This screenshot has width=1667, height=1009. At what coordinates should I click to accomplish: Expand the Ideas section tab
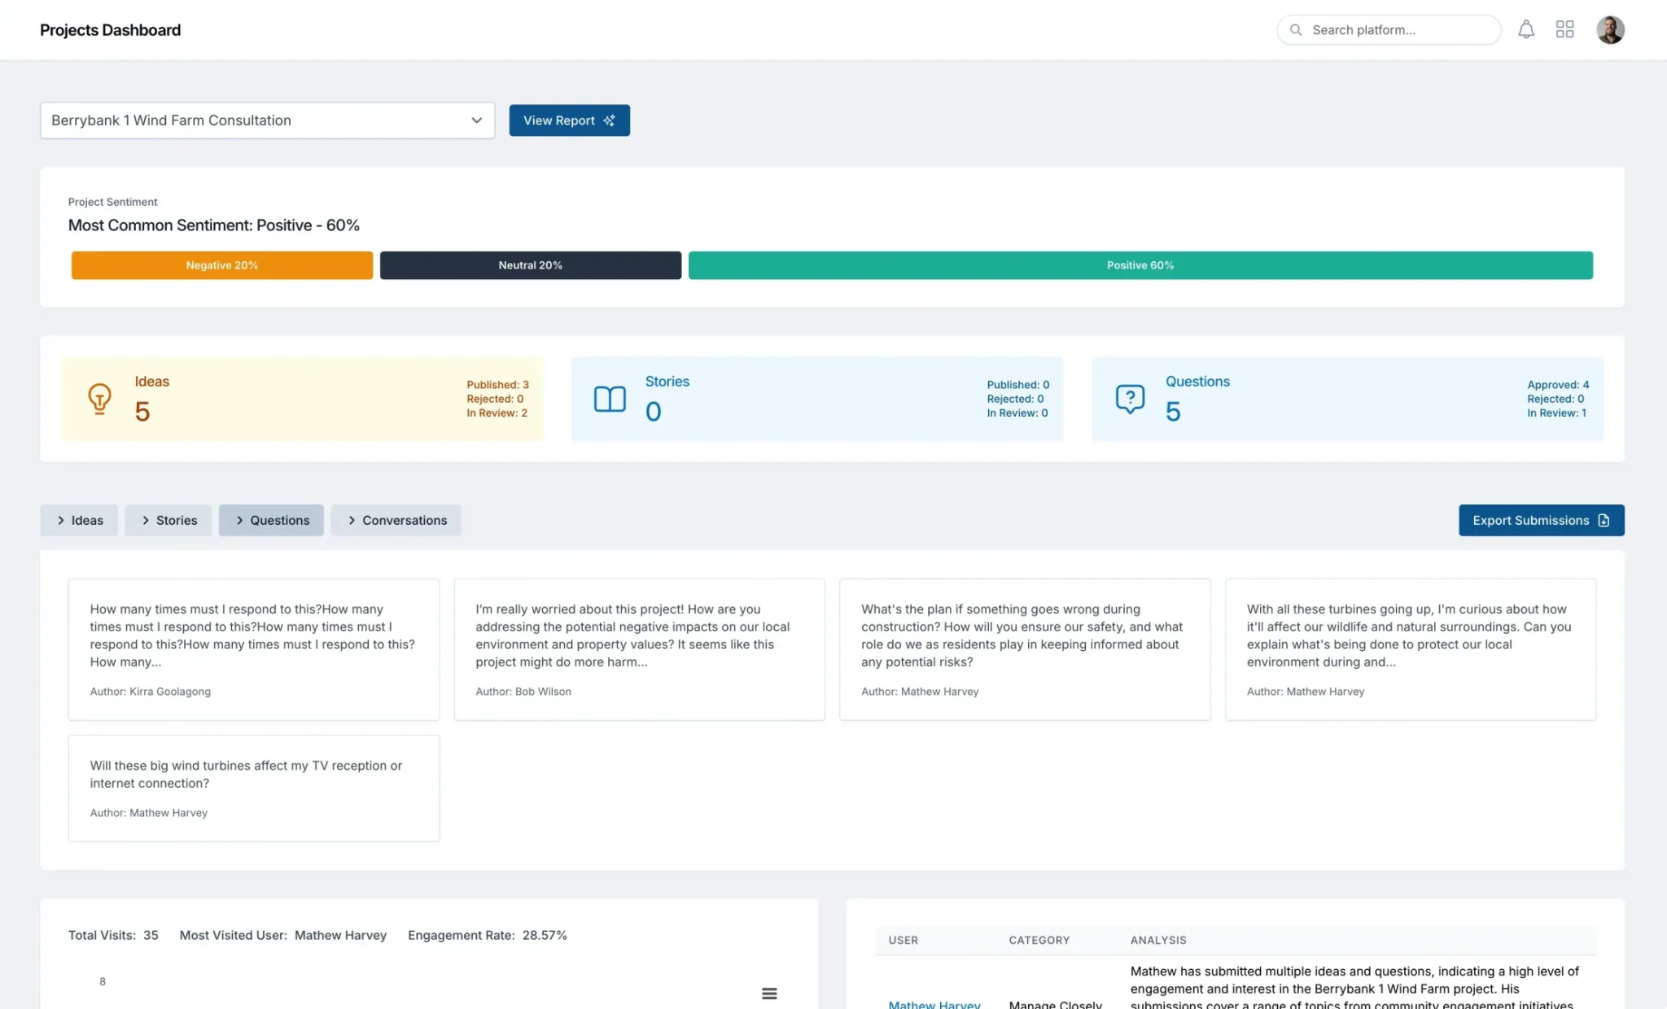click(x=79, y=521)
